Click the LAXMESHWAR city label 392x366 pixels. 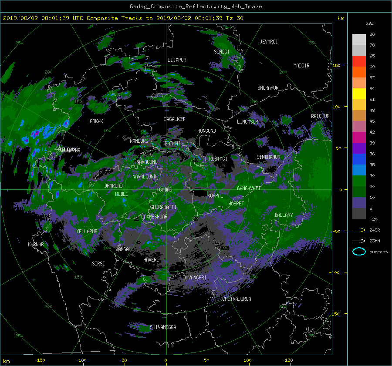tap(154, 217)
